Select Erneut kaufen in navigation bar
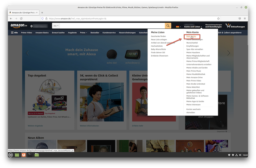Screen dimensions: 256x168 (x=58, y=33)
